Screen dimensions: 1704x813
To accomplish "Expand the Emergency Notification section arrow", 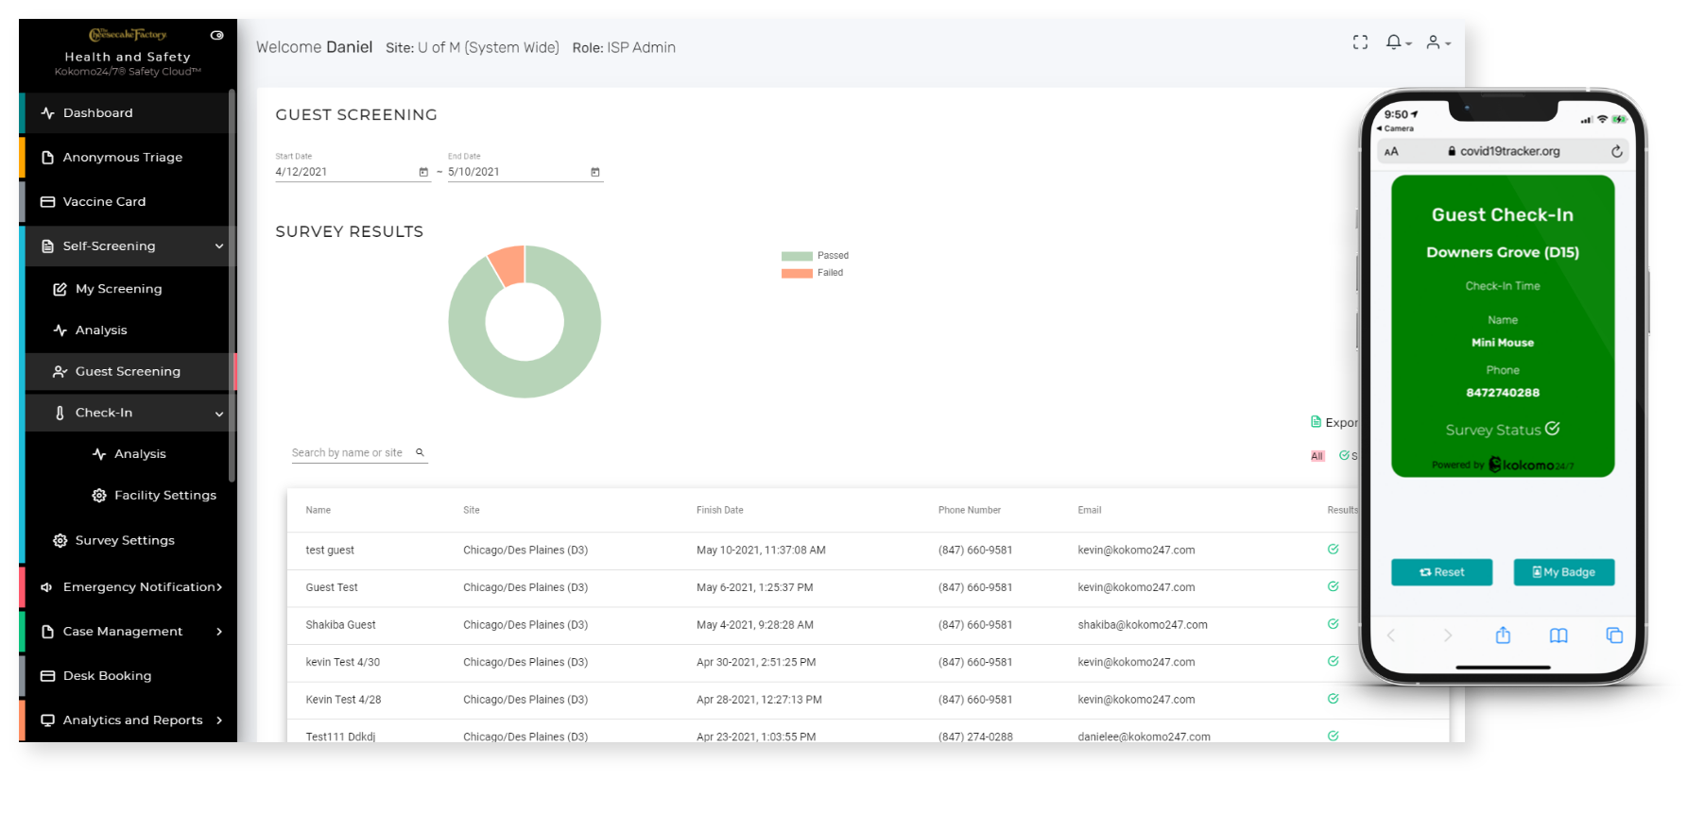I will click(x=219, y=587).
